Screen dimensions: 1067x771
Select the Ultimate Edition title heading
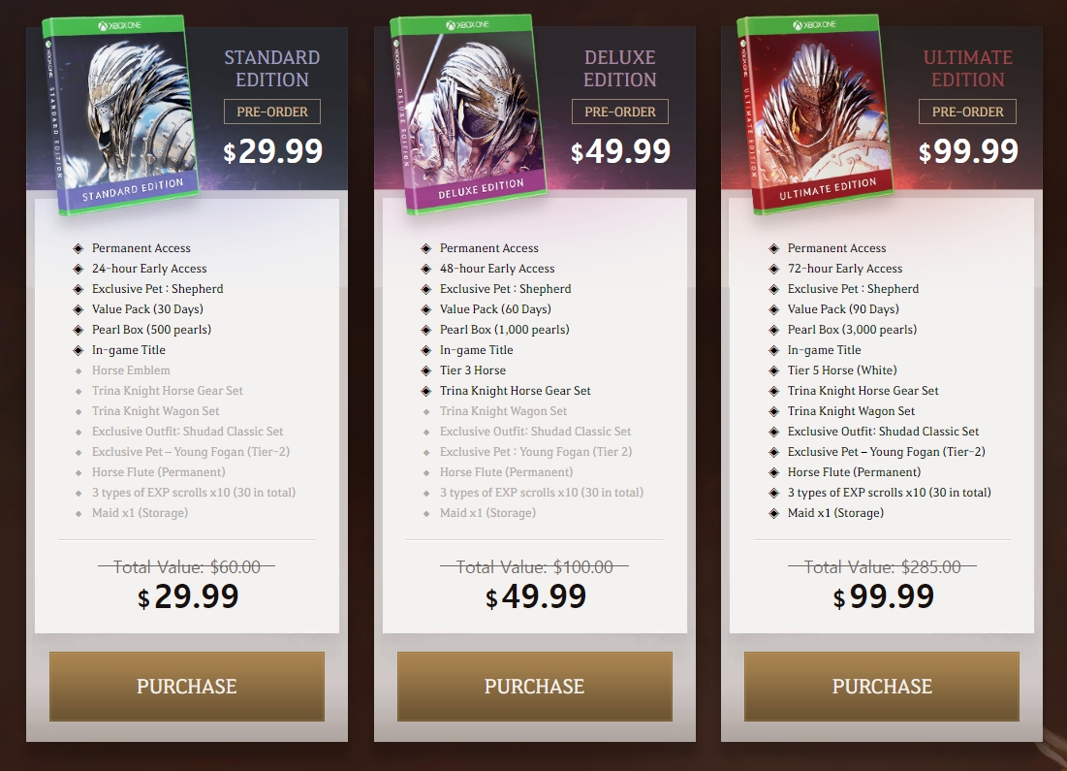tap(967, 69)
